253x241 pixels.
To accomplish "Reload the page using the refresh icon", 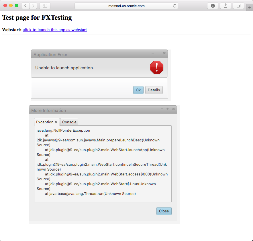I will [x=174, y=6].
